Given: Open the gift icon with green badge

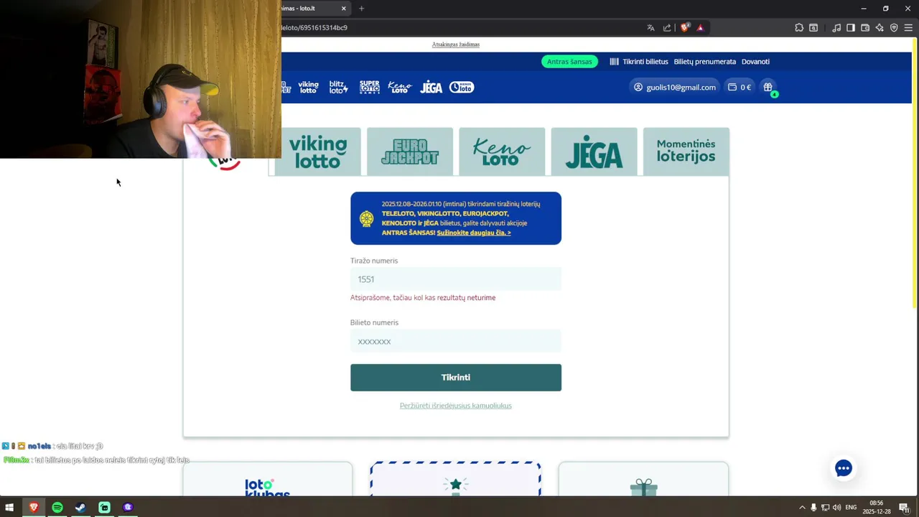Looking at the screenshot, I should 768,87.
